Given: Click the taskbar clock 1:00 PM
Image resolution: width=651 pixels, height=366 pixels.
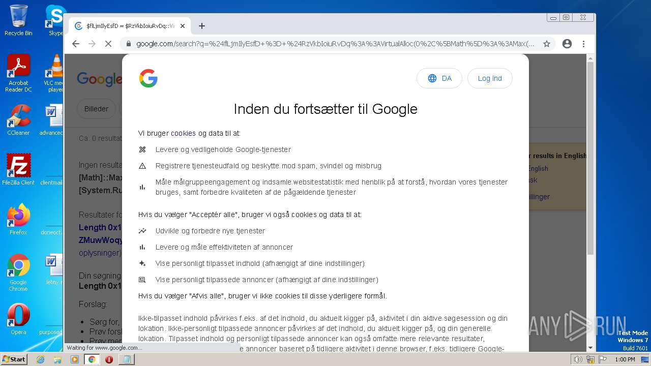Looking at the screenshot, I should [625, 359].
